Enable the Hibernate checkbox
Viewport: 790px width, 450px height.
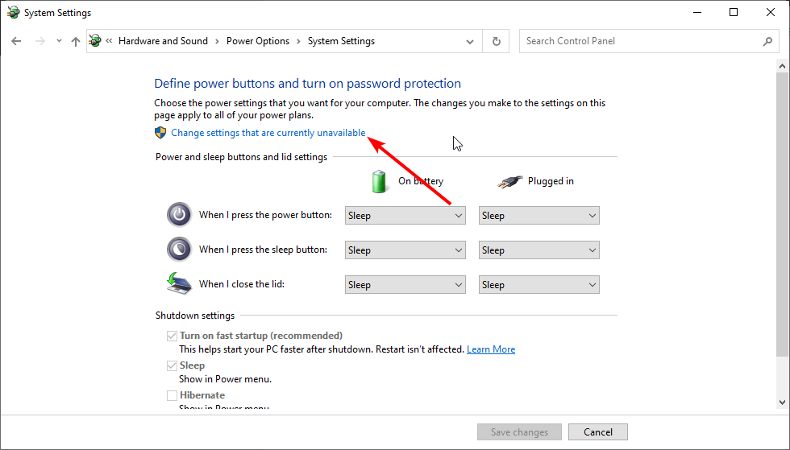click(x=172, y=395)
